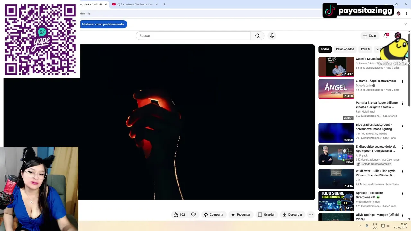411x231 pixels.
Task: Open options for El dispositivo secreto video
Action: tap(402, 147)
